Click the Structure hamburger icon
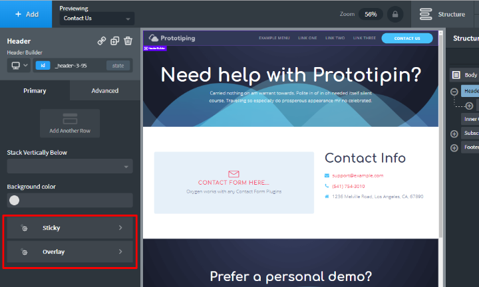 426,15
